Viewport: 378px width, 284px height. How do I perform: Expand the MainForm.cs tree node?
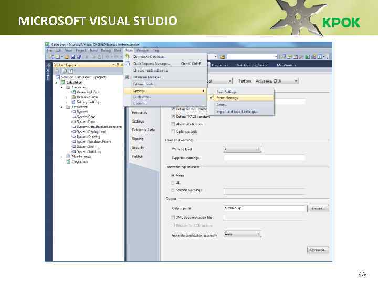click(x=62, y=157)
